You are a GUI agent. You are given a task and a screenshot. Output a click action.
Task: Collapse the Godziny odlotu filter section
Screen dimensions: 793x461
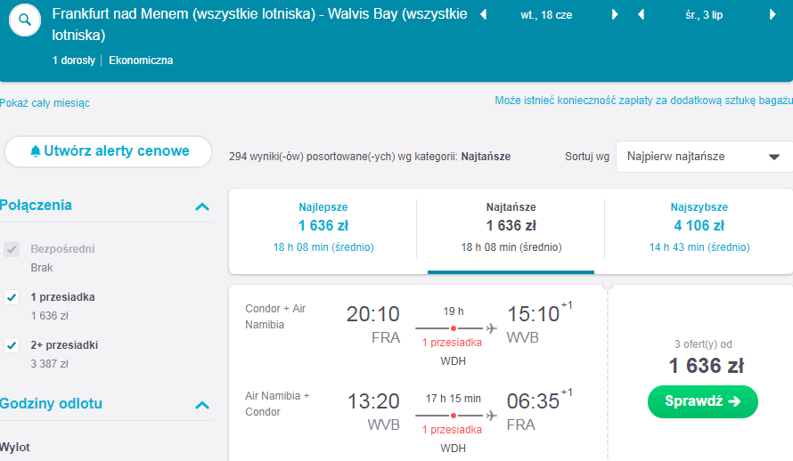[x=202, y=405]
